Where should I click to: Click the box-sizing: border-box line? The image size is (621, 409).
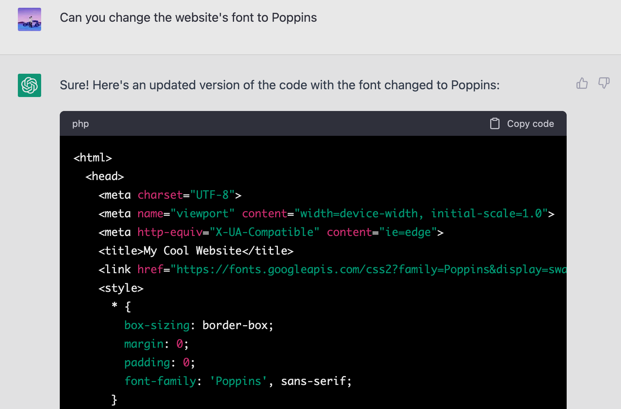point(199,325)
